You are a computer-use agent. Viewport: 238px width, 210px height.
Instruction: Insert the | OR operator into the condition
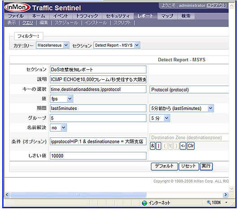159,146
